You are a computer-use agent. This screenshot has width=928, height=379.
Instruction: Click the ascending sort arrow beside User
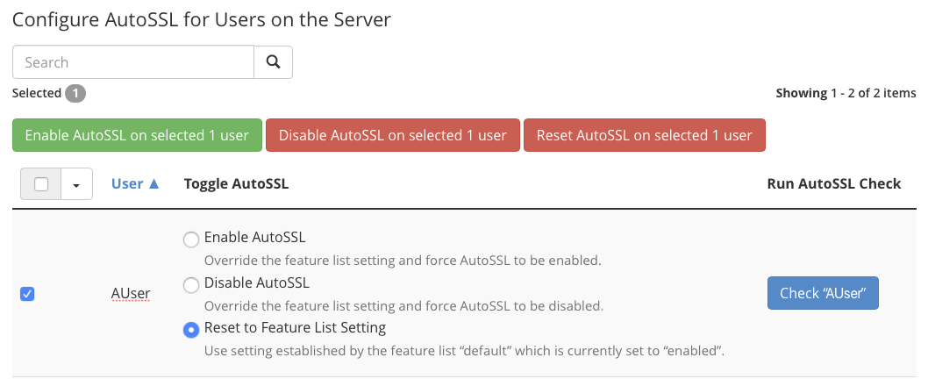pos(154,184)
